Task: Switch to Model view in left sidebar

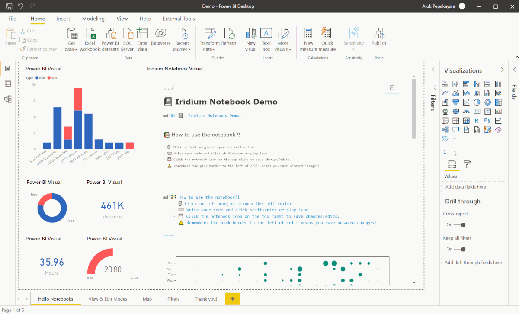Action: 7,99
